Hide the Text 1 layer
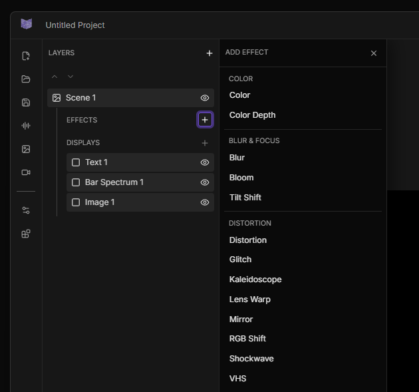 [205, 162]
